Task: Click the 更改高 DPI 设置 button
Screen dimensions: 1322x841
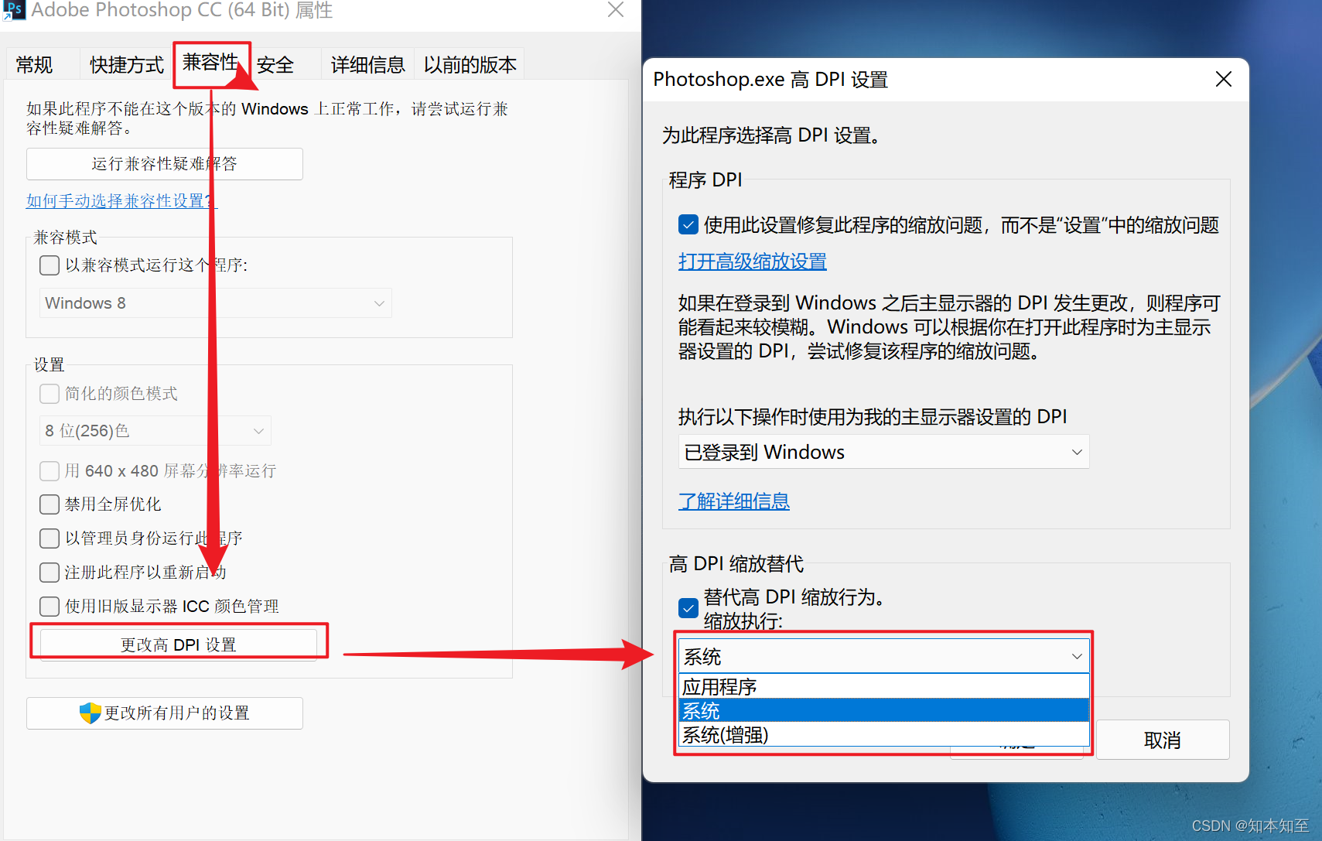Action: [x=179, y=644]
